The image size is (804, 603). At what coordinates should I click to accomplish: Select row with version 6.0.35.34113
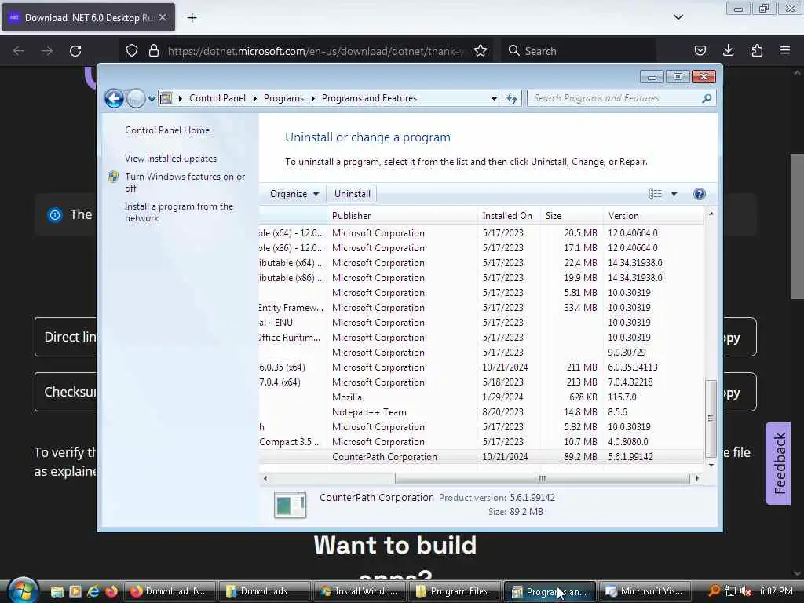pos(481,367)
